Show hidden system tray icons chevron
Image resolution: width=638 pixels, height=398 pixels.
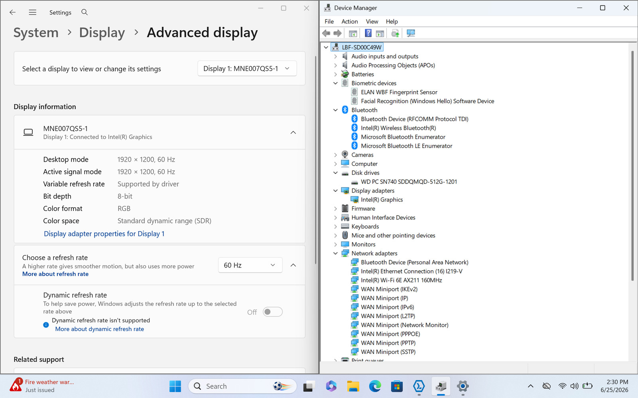coord(530,386)
